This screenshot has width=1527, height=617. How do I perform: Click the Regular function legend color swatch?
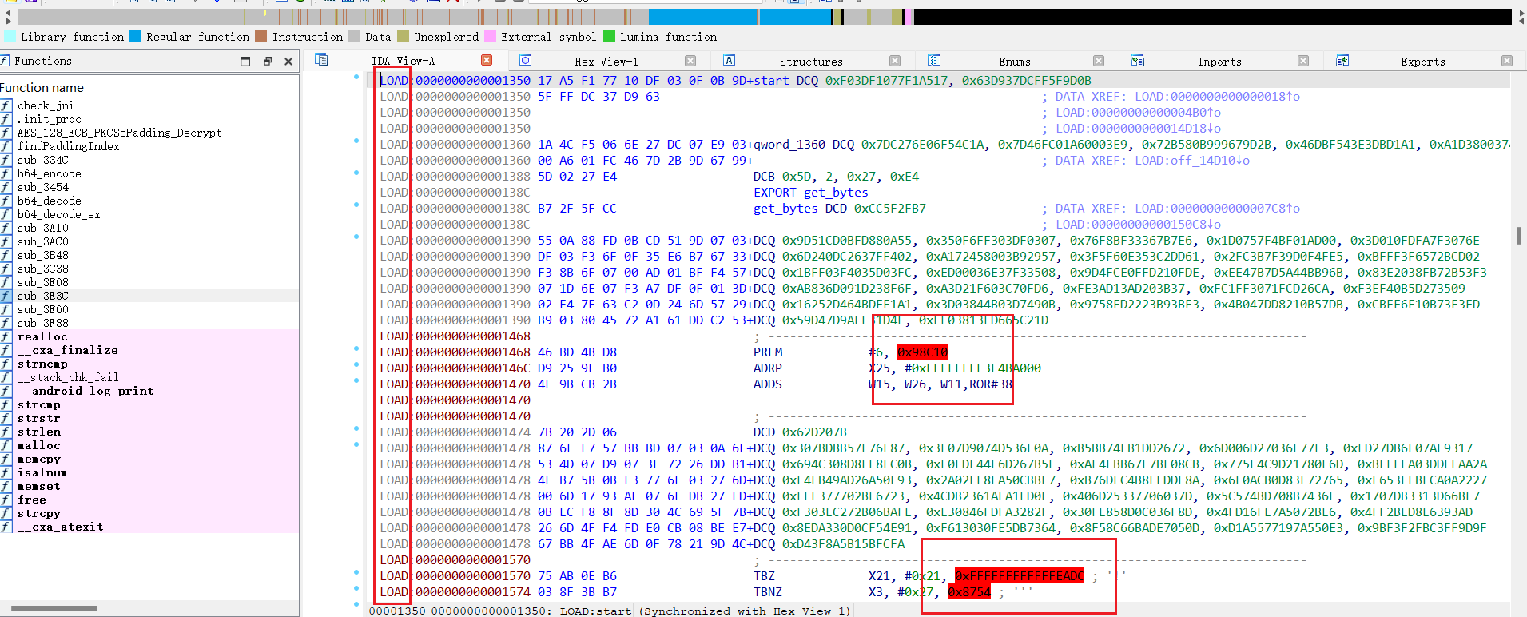(x=135, y=37)
